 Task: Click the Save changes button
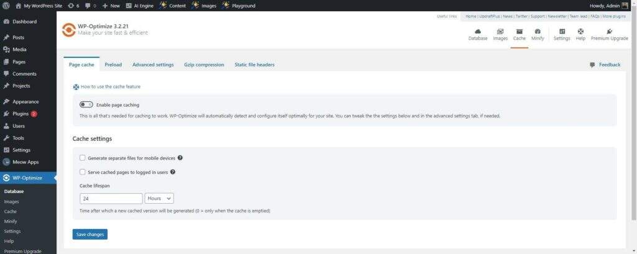(90, 234)
